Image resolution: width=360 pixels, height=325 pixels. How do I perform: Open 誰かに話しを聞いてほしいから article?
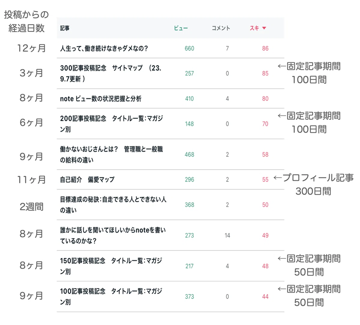click(x=113, y=235)
